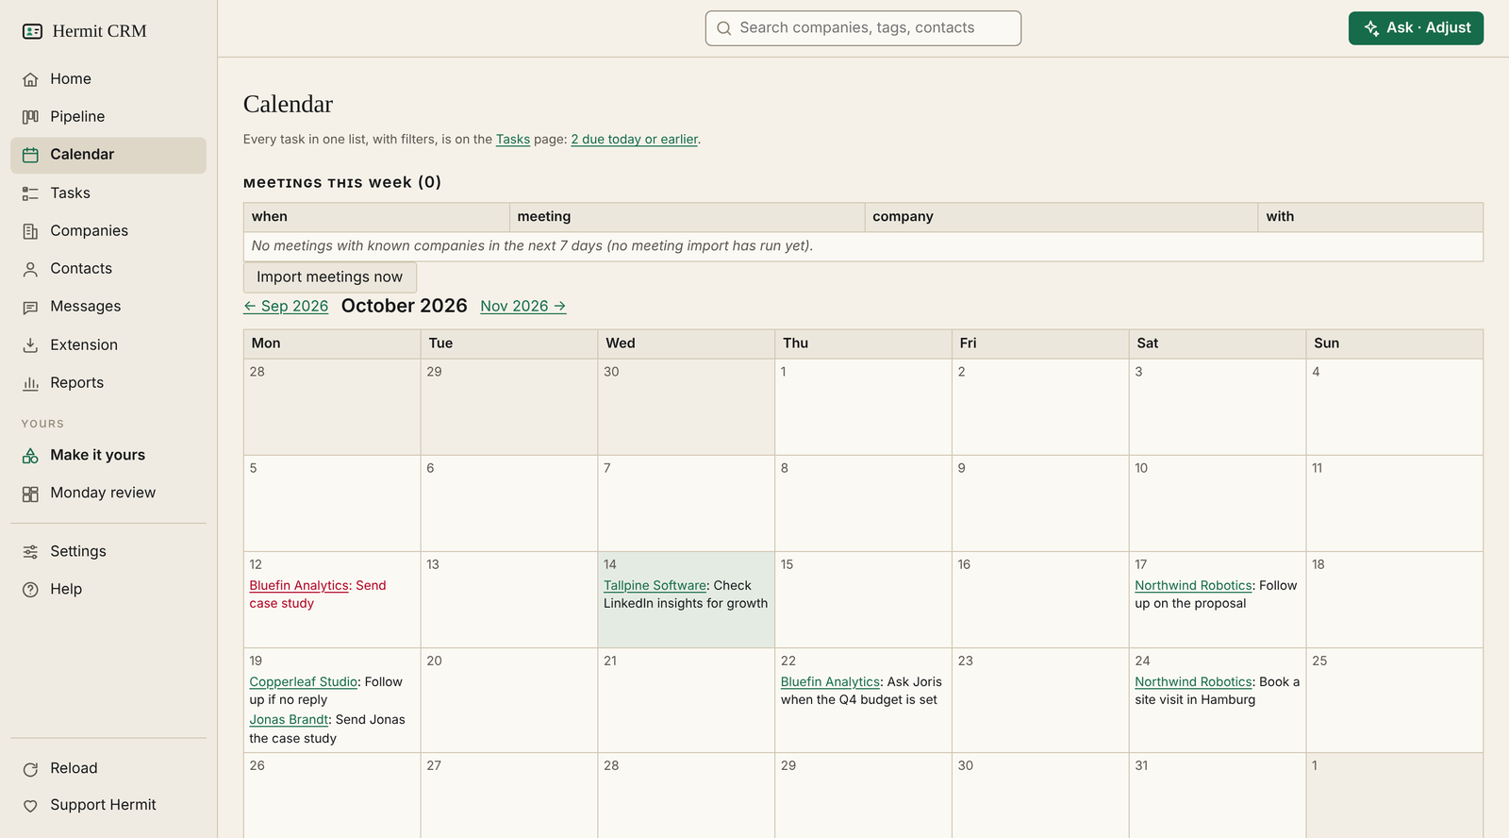Click the Make it yours shapes icon
1509x838 pixels.
coord(30,456)
